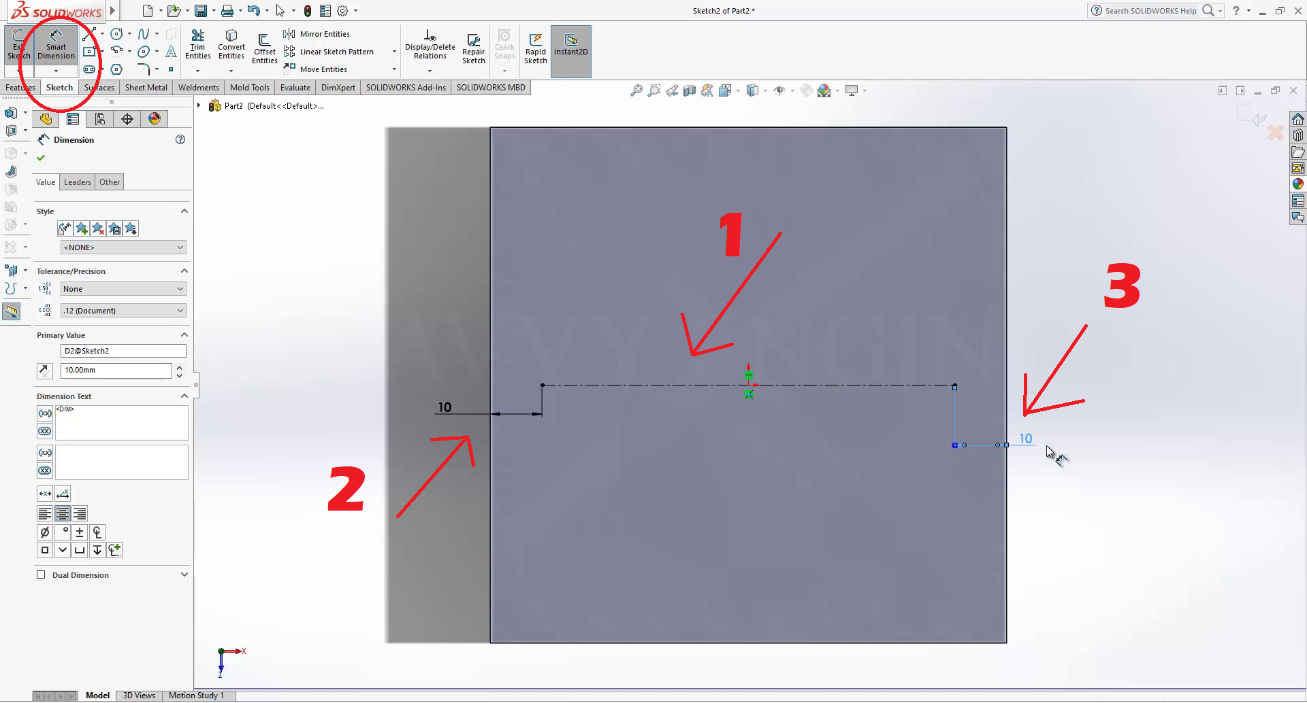Enable the Dual Dimension checkbox

tap(41, 575)
